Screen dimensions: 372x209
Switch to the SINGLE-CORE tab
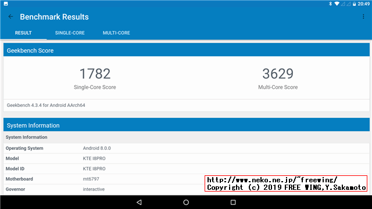(70, 33)
